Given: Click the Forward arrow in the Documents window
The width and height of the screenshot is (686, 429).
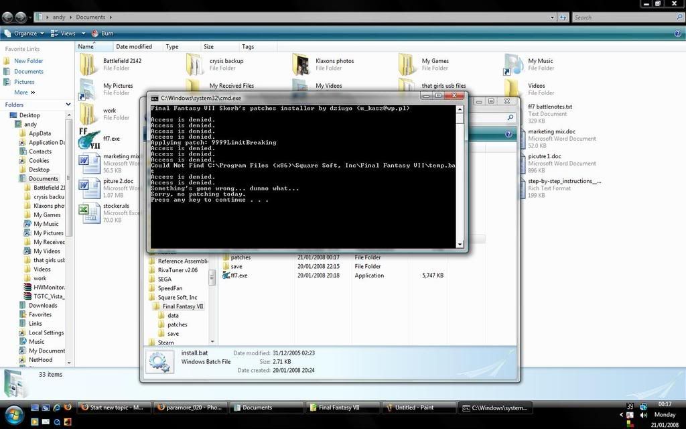Looking at the screenshot, I should point(21,17).
